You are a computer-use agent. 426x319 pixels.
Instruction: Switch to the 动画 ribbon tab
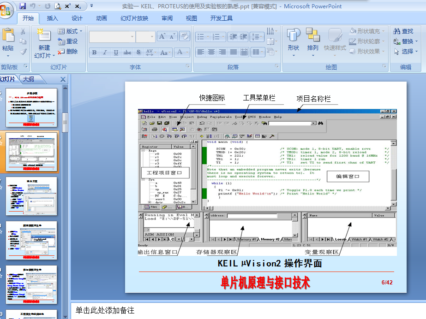click(102, 18)
